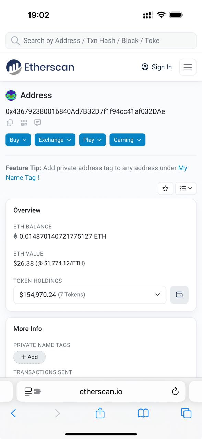Open Safari bookmarks icon
Viewport: 202px width, 439px height.
click(143, 413)
